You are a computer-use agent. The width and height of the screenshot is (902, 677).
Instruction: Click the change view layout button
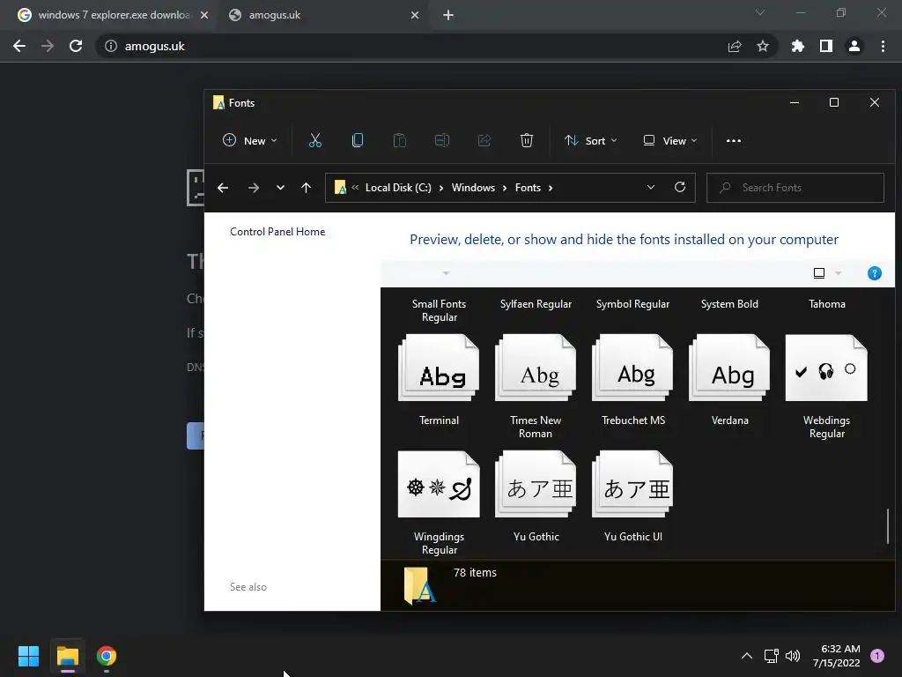[x=819, y=273]
